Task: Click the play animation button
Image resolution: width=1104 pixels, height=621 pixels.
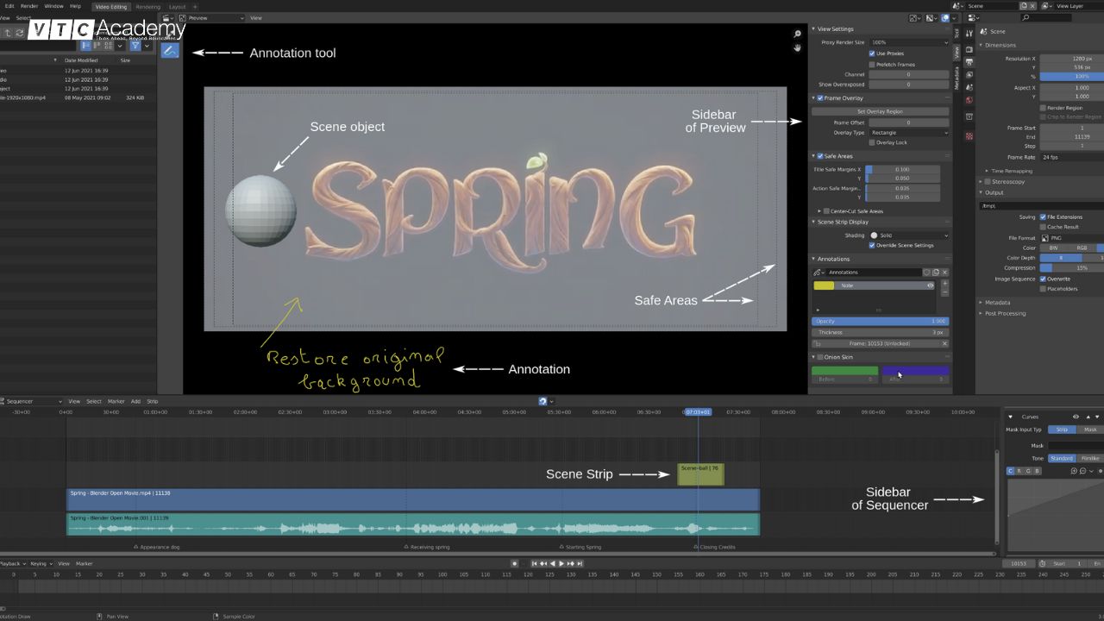Action: [561, 563]
